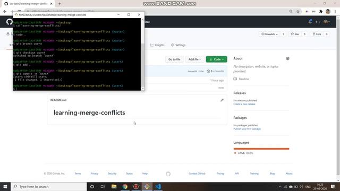340x191 pixels.
Task: Click the Type here to search box
Action: (x=48, y=186)
